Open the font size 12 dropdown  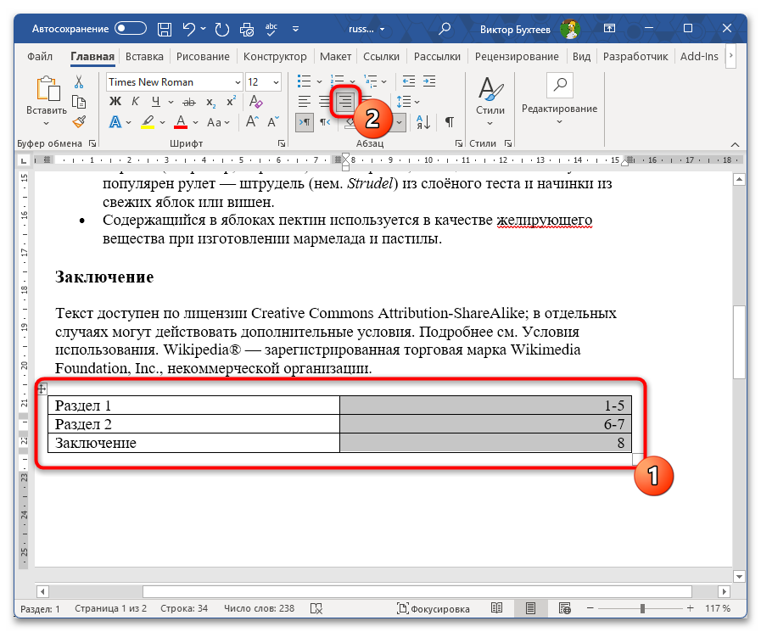[276, 82]
